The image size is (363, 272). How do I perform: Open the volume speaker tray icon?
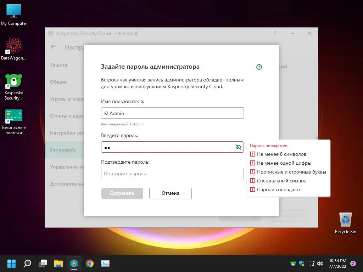tap(320, 263)
